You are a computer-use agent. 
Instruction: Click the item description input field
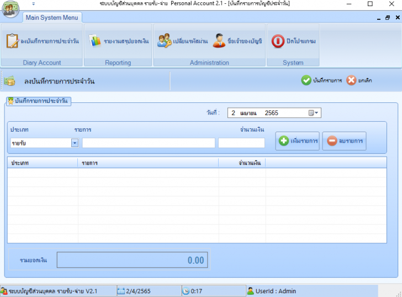coord(149,143)
